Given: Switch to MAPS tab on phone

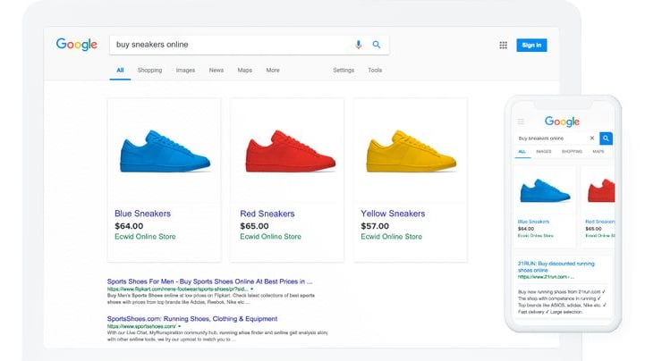Looking at the screenshot, I should click(598, 152).
